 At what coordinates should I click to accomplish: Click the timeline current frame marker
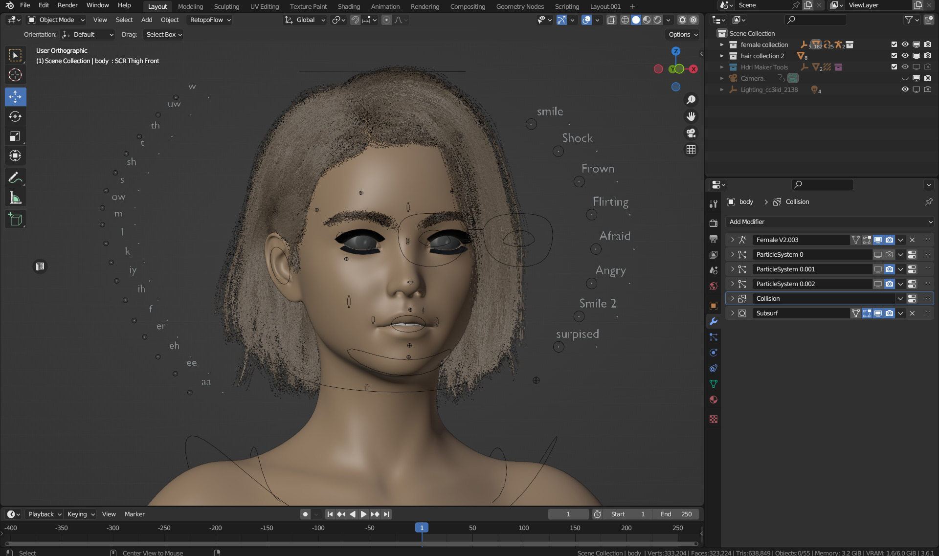point(422,528)
